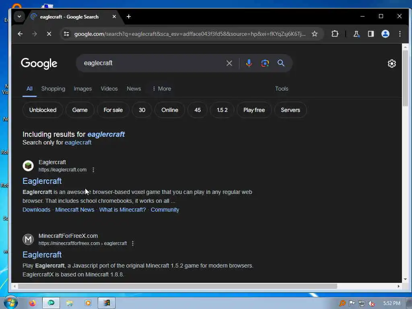Open the Chrome profile avatar
This screenshot has height=309, width=412.
pos(385,34)
